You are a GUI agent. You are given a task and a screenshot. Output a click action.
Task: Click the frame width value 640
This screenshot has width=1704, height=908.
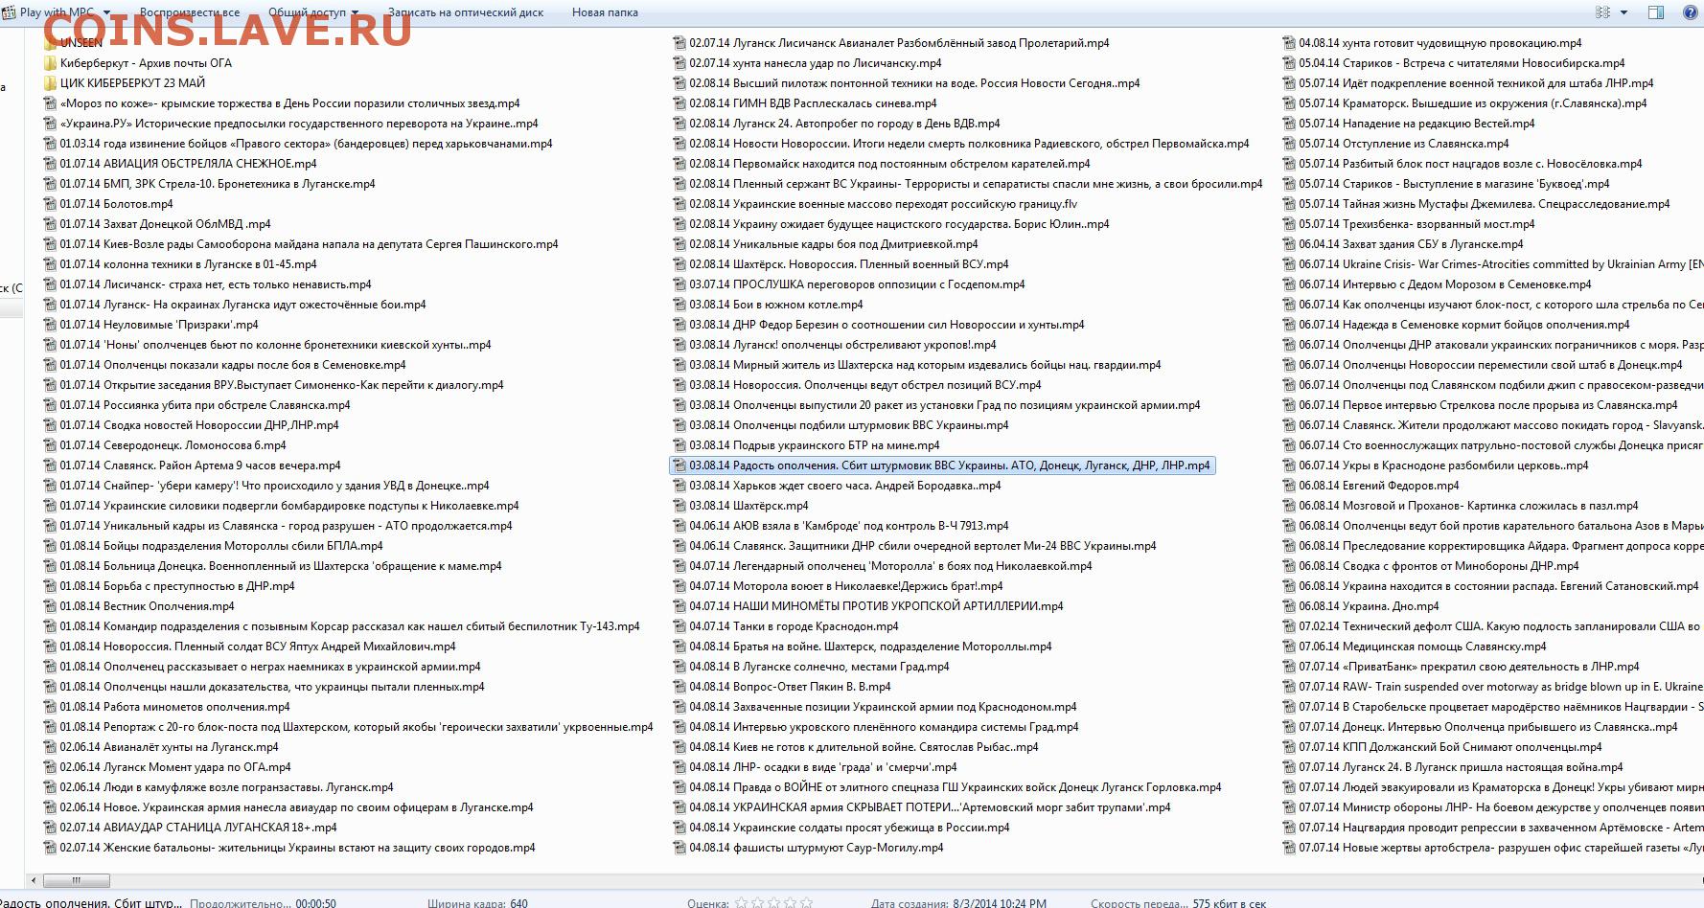518,902
